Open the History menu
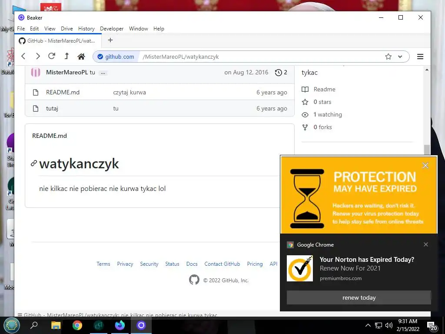445x334 pixels. click(x=86, y=29)
